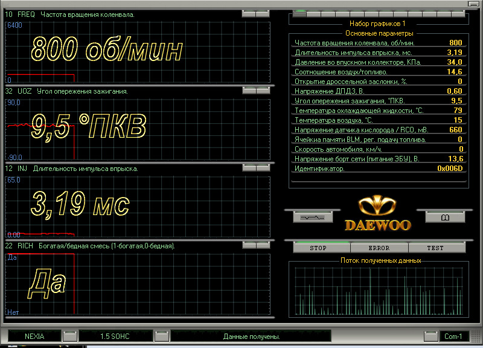This screenshot has height=348, width=483.
Task: Open the book reference icon button
Action: coord(445,217)
